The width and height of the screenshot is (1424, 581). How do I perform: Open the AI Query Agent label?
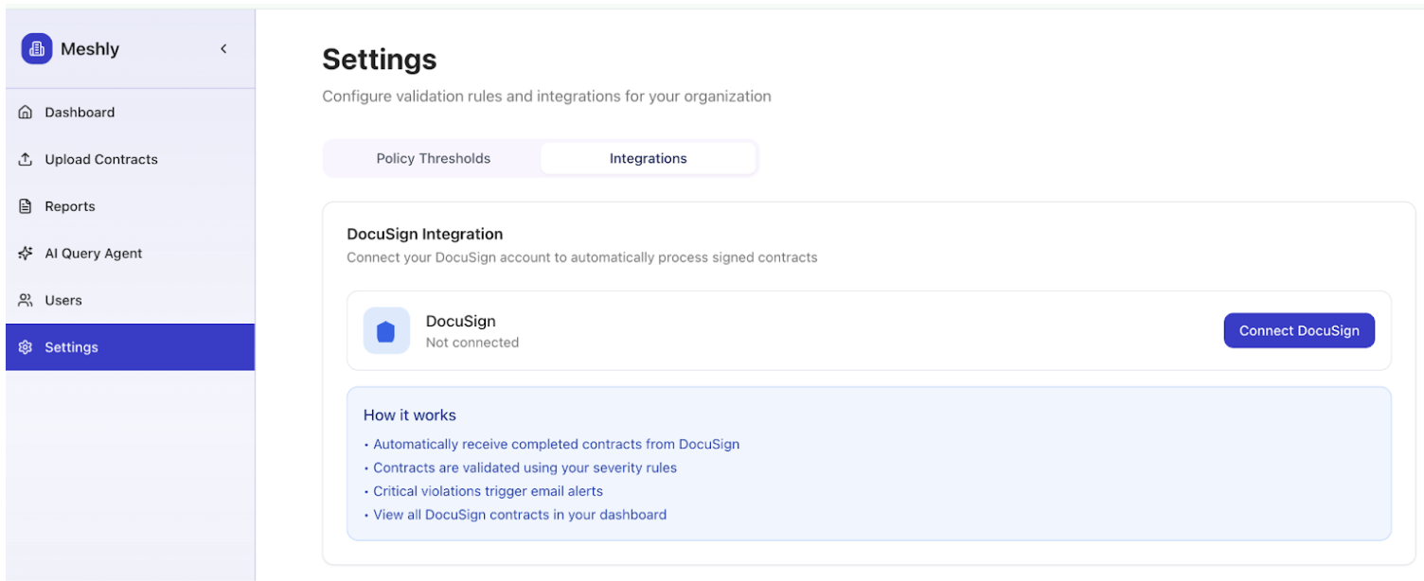tap(94, 254)
